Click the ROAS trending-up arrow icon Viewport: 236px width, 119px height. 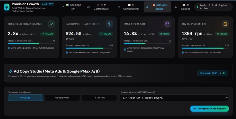click(x=52, y=24)
